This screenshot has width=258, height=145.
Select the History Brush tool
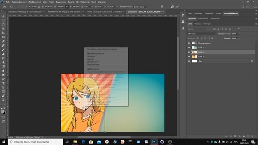3,58
